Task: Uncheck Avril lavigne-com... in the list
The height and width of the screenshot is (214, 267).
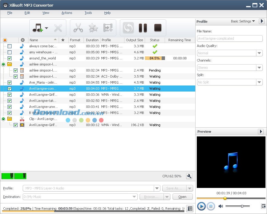Action: [x=9, y=89]
